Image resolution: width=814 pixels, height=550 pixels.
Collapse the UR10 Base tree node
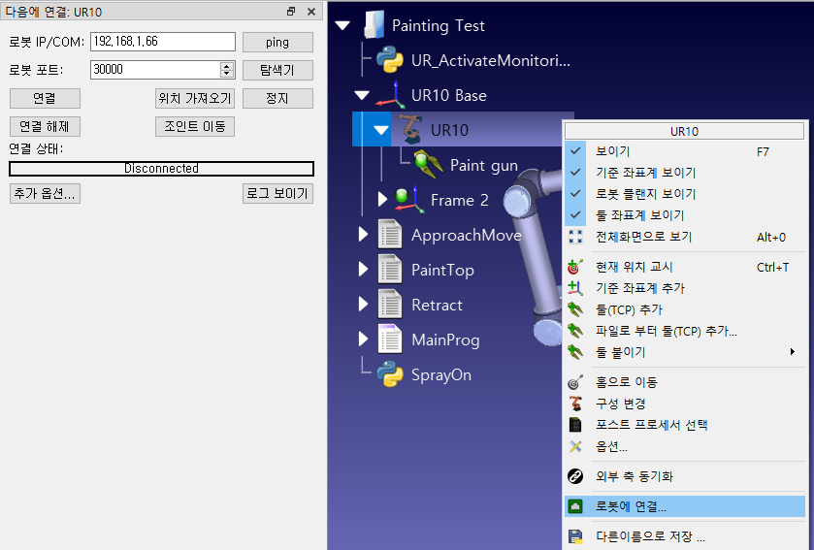coord(363,95)
